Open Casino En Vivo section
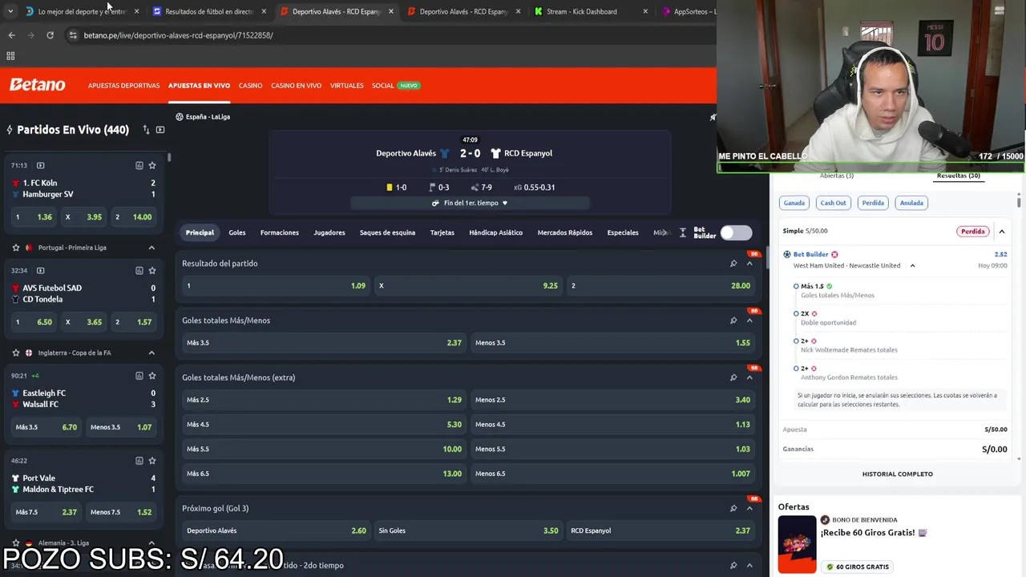 click(296, 86)
